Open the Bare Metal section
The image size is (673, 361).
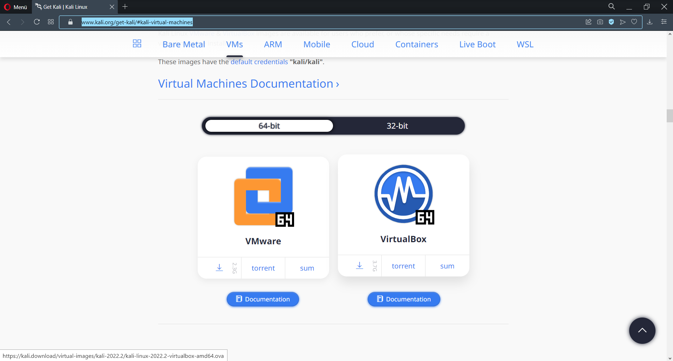pos(184,45)
